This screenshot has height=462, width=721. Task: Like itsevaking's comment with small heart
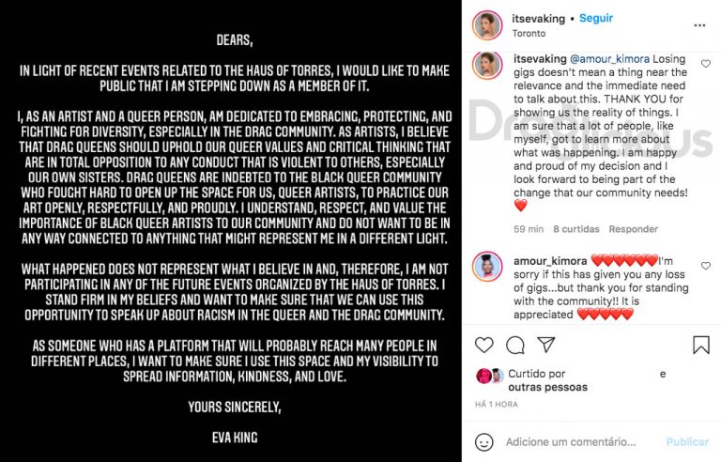tap(705, 64)
